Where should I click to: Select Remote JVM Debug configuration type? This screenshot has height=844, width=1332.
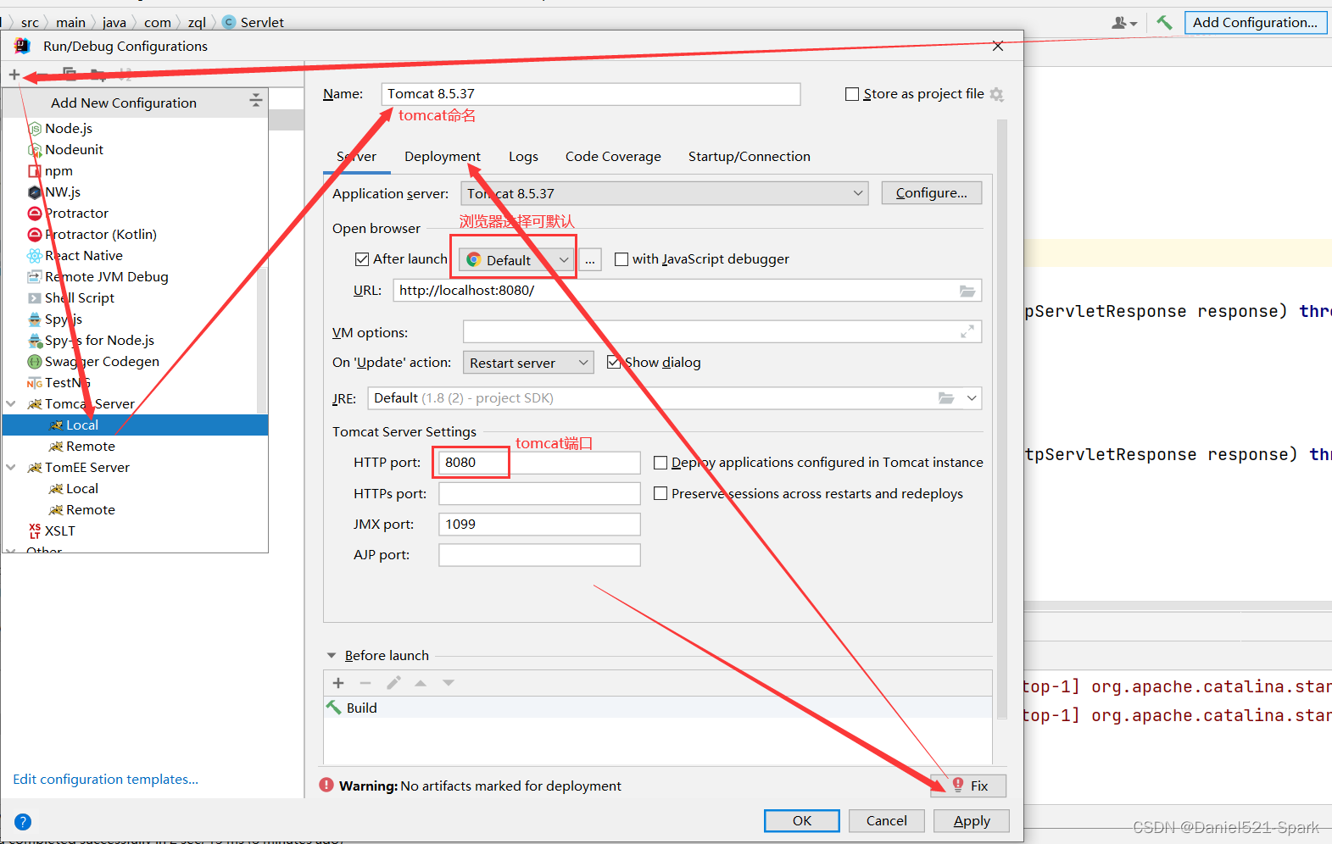point(106,276)
